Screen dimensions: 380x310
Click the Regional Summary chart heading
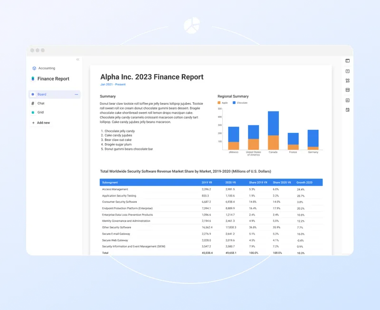click(233, 96)
